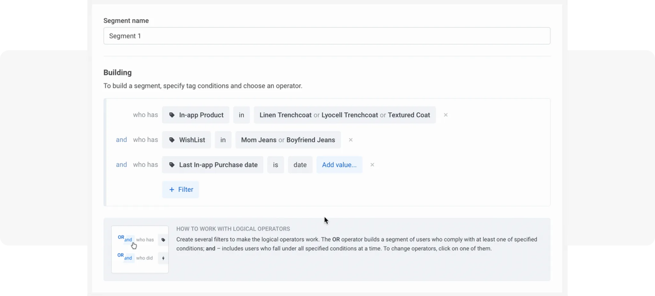Edit the Linen Trenchcoat product values

(344, 115)
